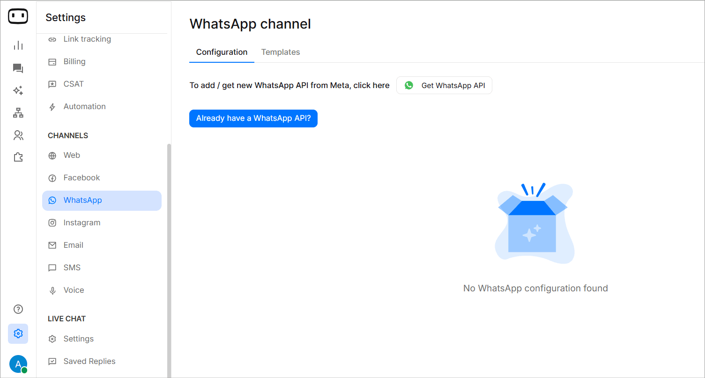
Task: Click the settings sidebar scrollbar
Action: (169, 260)
